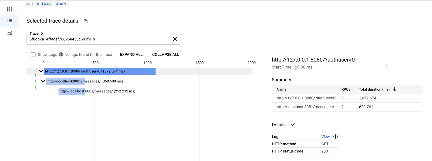Click EXPAND ALL spans

(x=131, y=54)
